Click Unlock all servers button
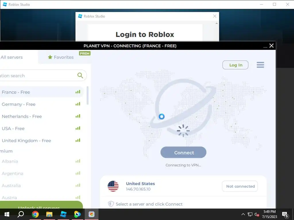294x220 pixels. (41, 205)
